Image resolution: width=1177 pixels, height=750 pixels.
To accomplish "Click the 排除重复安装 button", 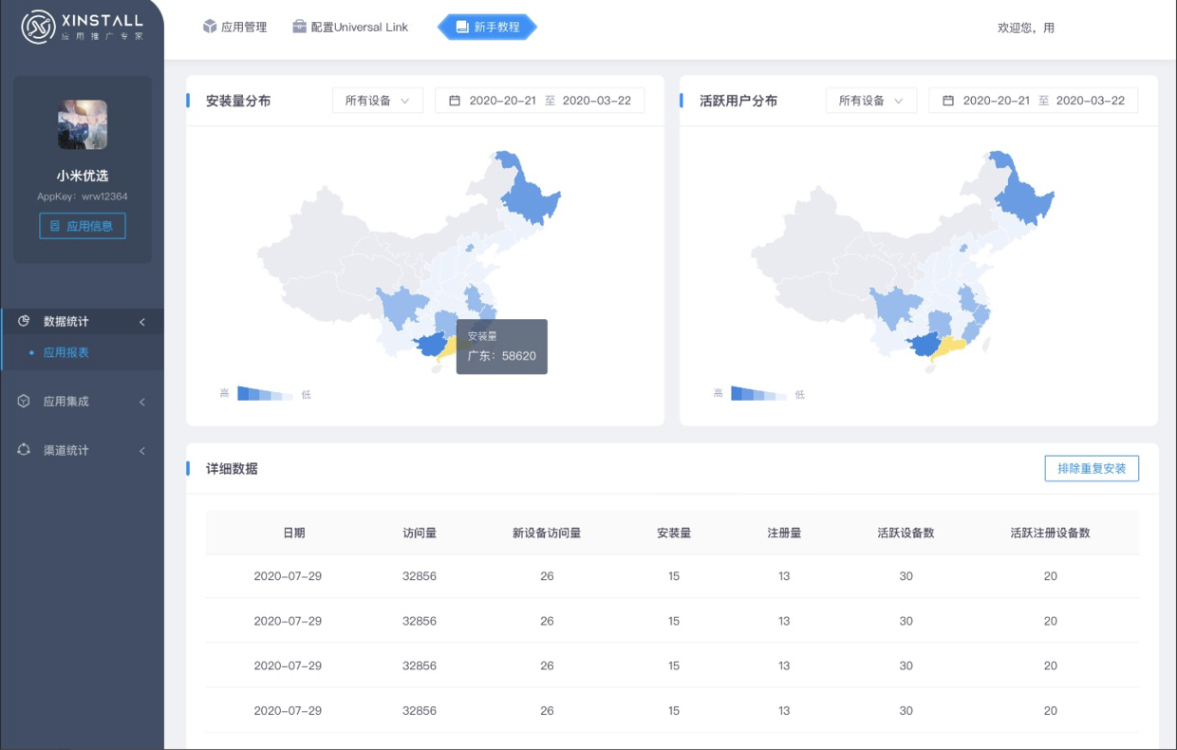I will (1092, 468).
